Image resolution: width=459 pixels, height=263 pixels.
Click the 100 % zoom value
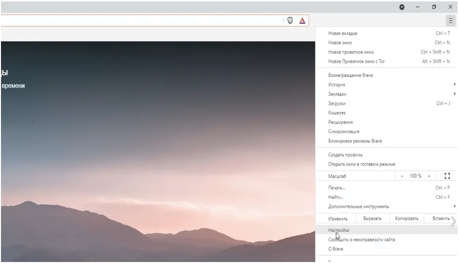pyautogui.click(x=416, y=176)
